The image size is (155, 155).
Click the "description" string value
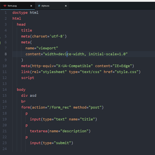[74, 131]
